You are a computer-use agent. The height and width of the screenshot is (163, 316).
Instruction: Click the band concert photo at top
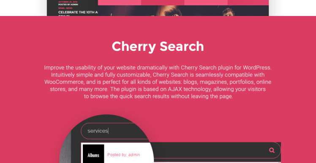tap(183, 11)
